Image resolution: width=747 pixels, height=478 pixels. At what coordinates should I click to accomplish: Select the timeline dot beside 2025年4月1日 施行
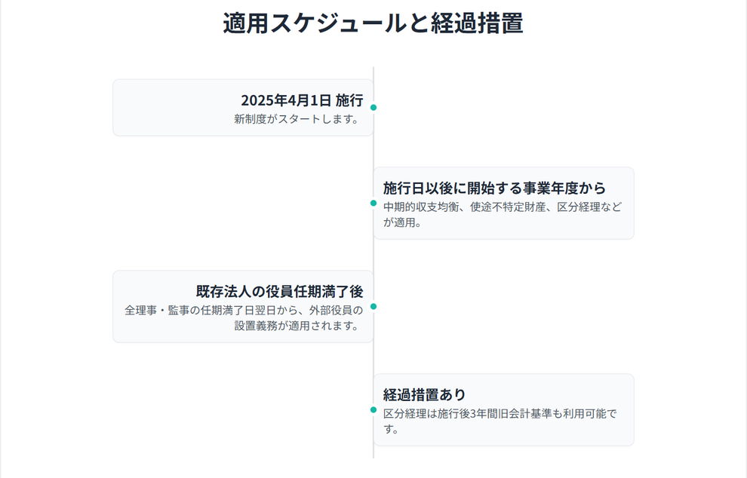[x=373, y=107]
